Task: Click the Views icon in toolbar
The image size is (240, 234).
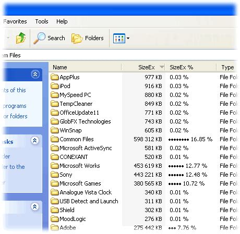Action: coord(119,38)
